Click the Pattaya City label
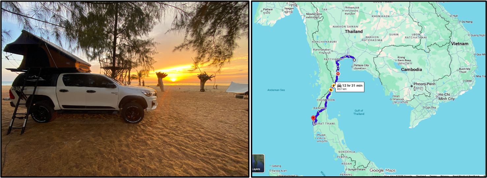This screenshot has height=178, width=487. (x=361, y=65)
